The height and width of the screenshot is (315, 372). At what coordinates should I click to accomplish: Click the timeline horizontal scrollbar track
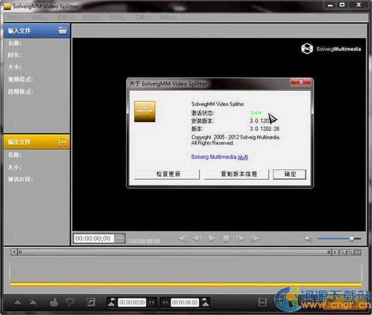click(175, 252)
